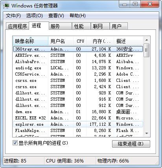This screenshot has width=162, height=168.
Task: Click the LOCAL... user name cell
Action: [x=59, y=68]
